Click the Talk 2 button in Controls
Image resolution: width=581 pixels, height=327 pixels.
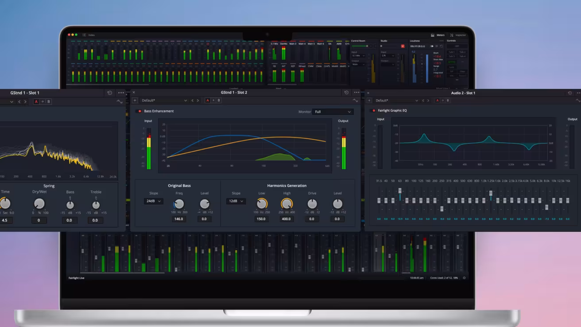tap(462, 52)
